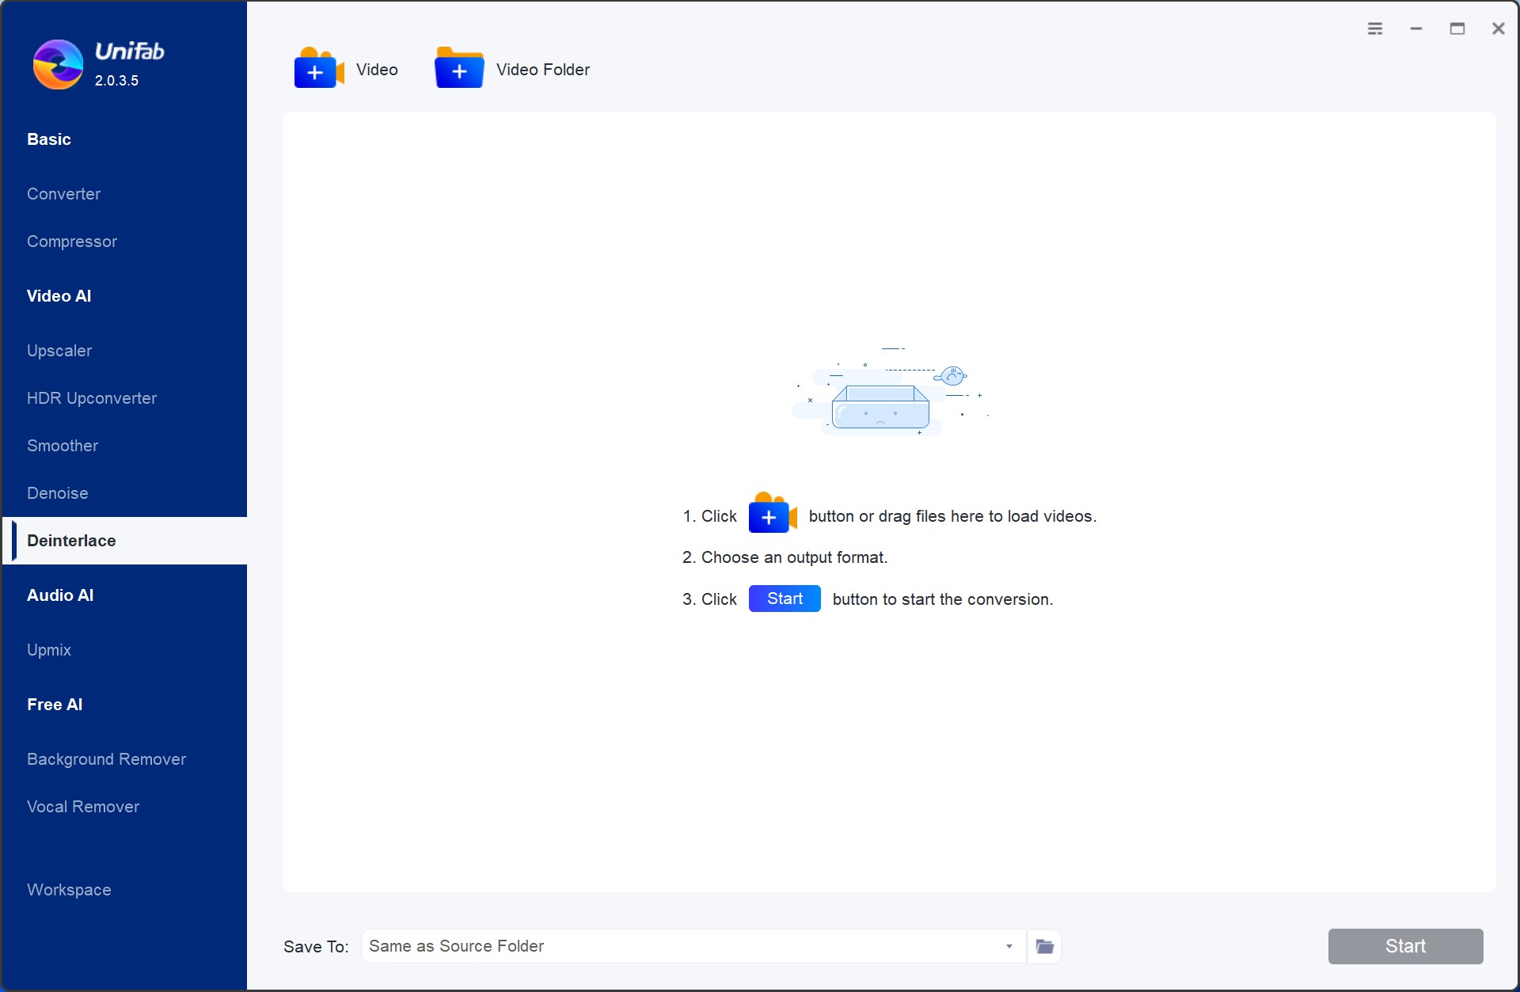
Task: Expand the Video AI section
Action: coord(59,295)
